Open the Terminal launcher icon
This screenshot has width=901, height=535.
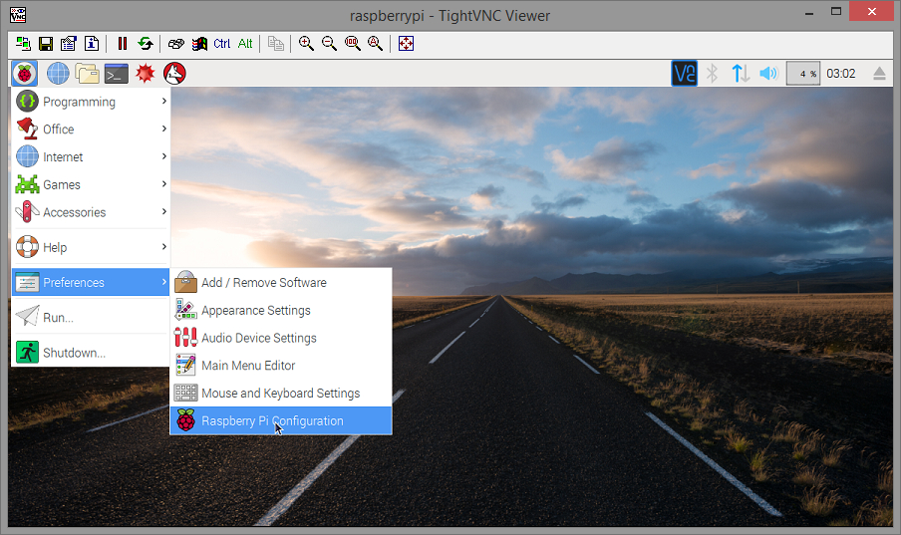point(116,74)
